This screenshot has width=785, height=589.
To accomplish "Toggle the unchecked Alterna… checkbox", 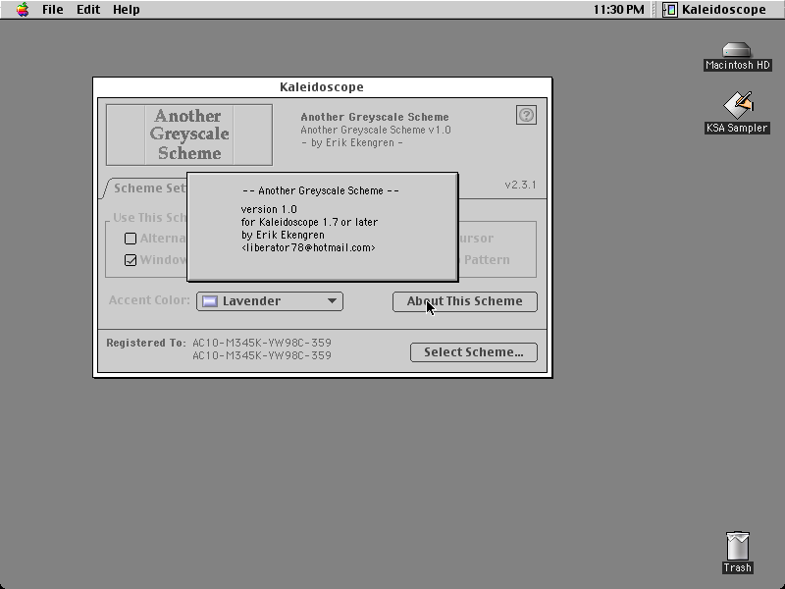I will (x=131, y=239).
